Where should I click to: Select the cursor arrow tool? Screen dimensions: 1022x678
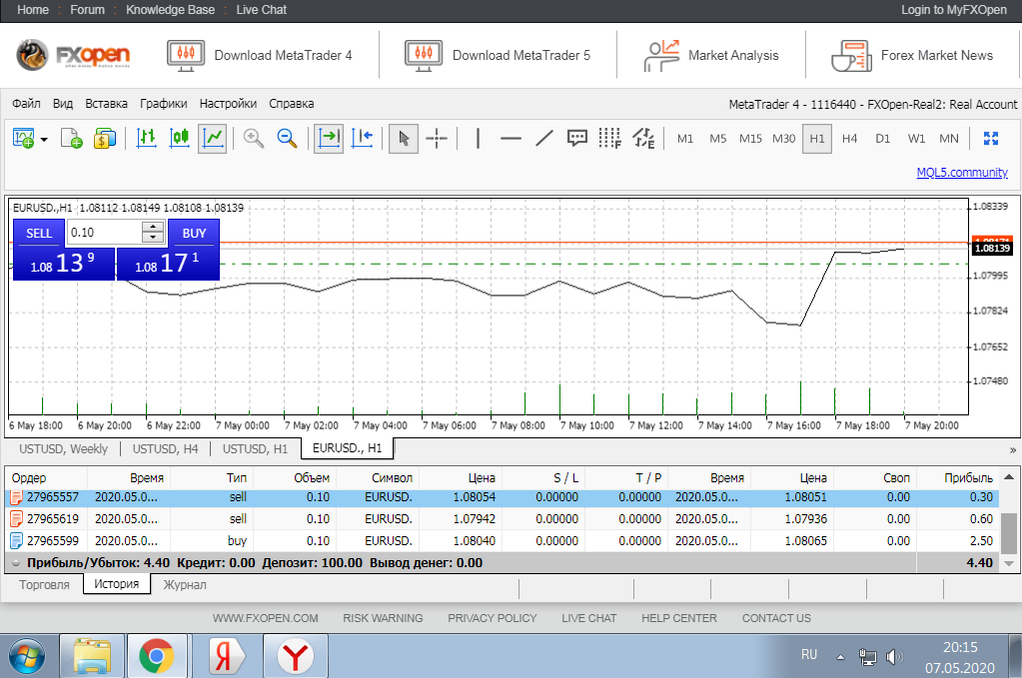coord(404,138)
